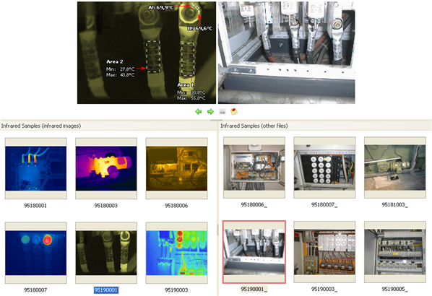Screen dimensions: 432x296
Task: Select photo thumbnail 95180006_
Action: [x=254, y=167]
